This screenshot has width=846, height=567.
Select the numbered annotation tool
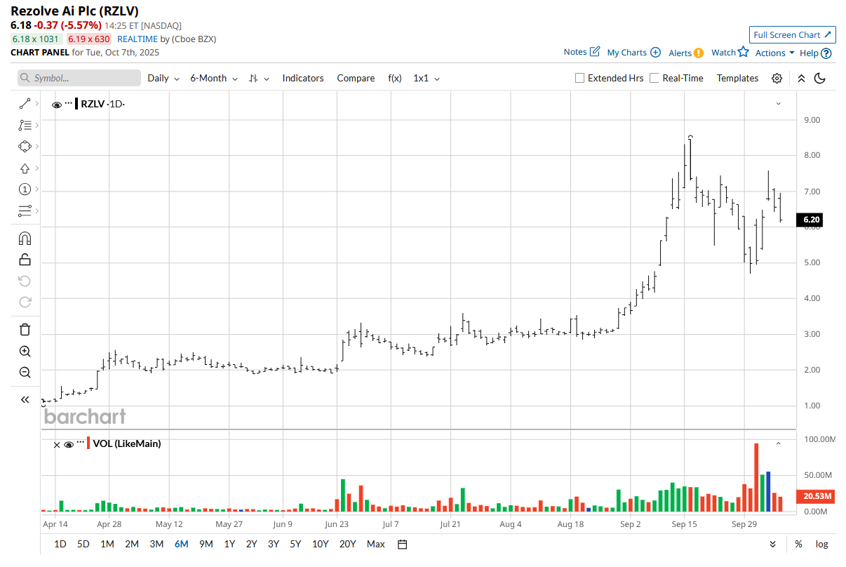[x=25, y=189]
